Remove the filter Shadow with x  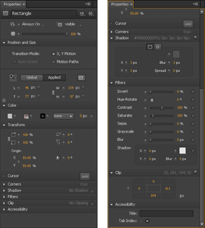pos(193,150)
